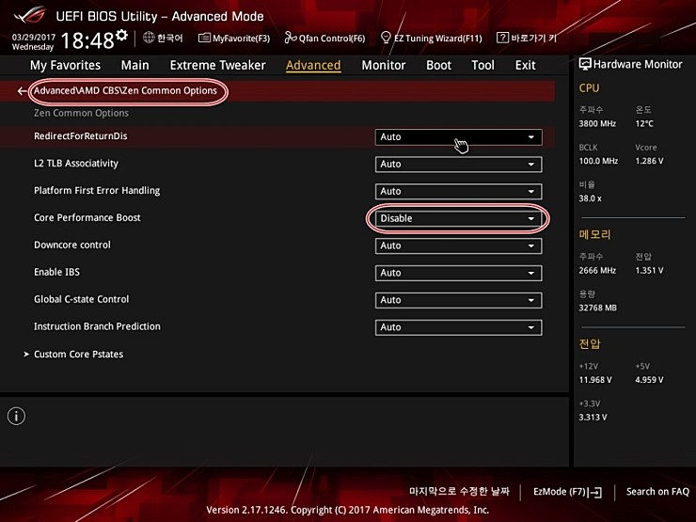Click the Advanced\AMD CBS\Zen Common Options breadcrumb

click(x=125, y=90)
